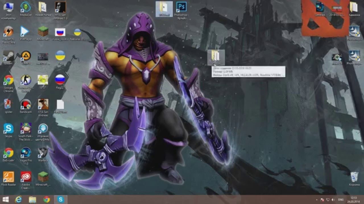This screenshot has width=364, height=204.
Task: Open the AIMP orange triangle shortcut
Action: coord(26,58)
